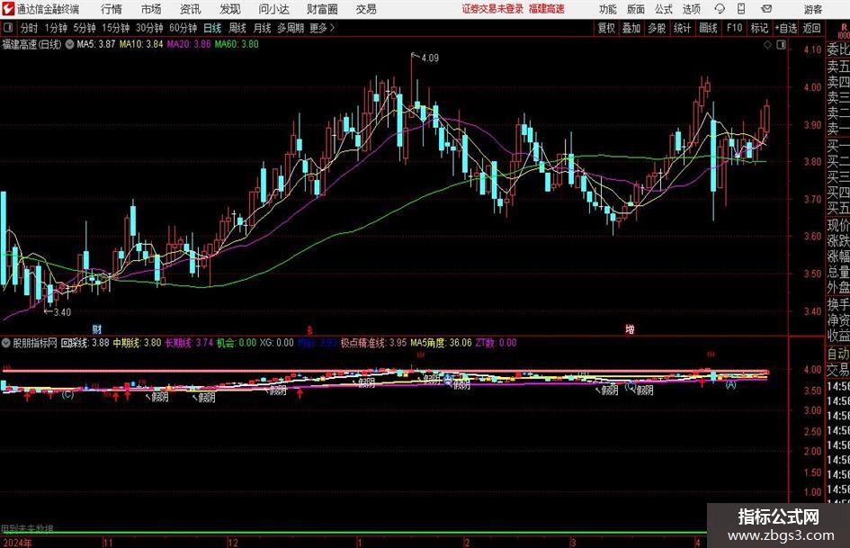The height and width of the screenshot is (548, 850).
Task: Click the 标记 mark button
Action: tap(759, 28)
